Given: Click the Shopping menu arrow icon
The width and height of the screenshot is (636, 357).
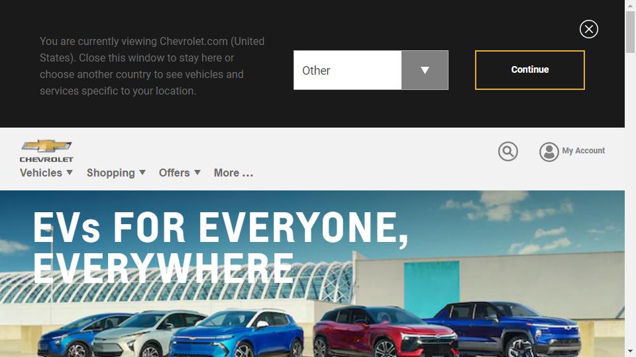Looking at the screenshot, I should [142, 173].
